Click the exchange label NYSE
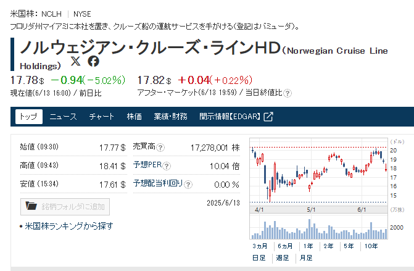Screen dimensions: 414x271 tap(82, 14)
